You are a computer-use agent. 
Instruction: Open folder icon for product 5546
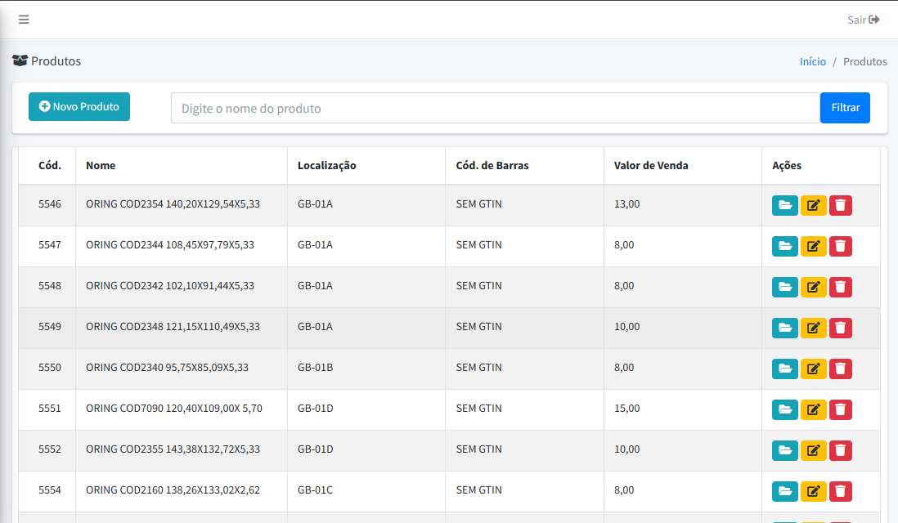point(784,205)
